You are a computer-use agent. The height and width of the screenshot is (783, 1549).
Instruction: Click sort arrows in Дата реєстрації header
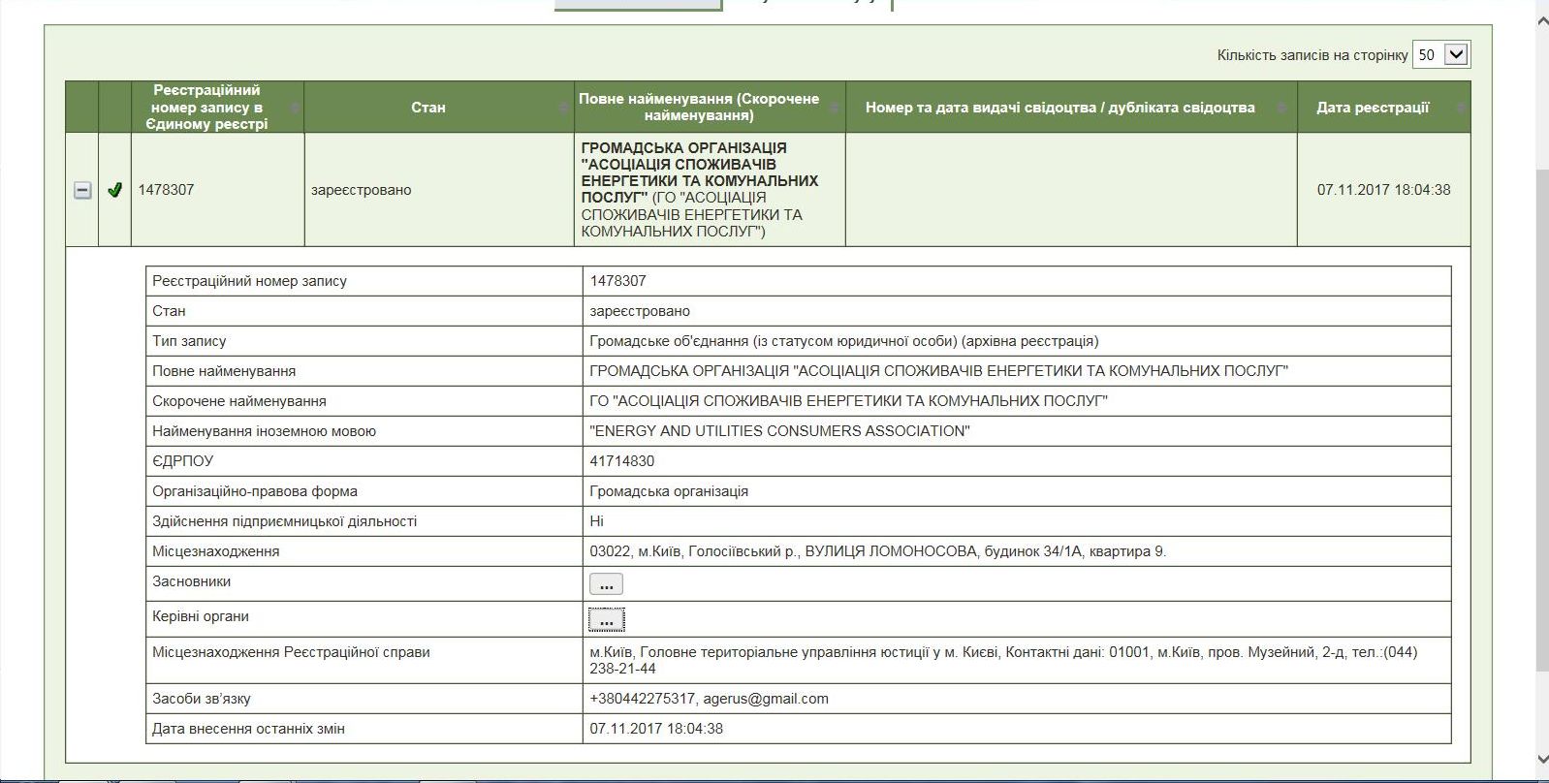1461,108
